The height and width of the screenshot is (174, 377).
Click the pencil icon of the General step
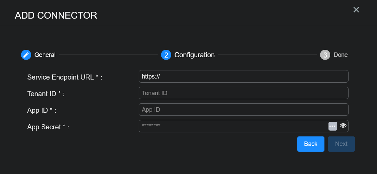(26, 55)
